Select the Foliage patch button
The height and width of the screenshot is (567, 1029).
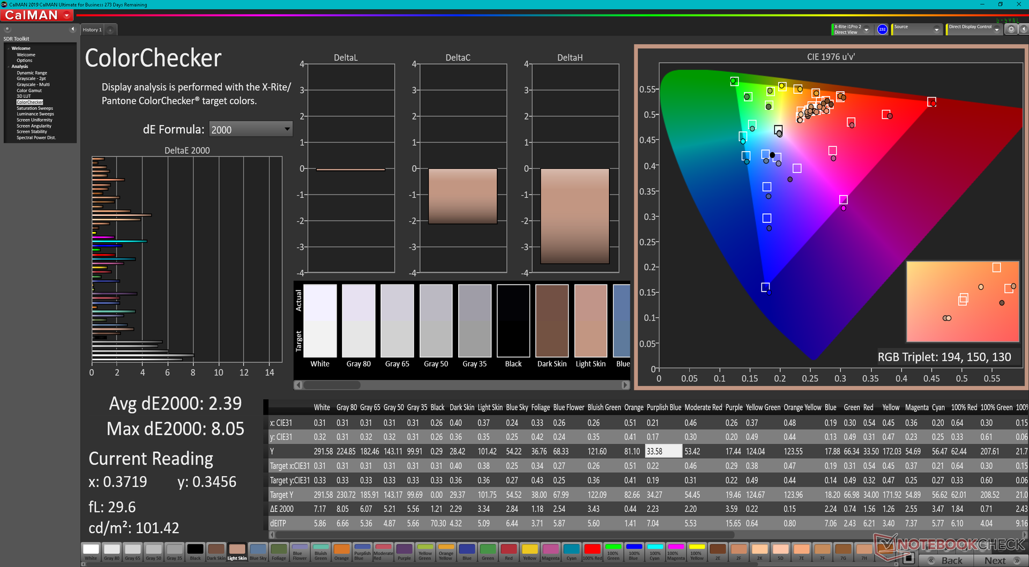279,552
